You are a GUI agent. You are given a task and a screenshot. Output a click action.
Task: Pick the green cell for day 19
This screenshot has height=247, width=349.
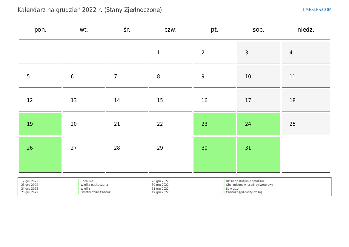[40, 124]
